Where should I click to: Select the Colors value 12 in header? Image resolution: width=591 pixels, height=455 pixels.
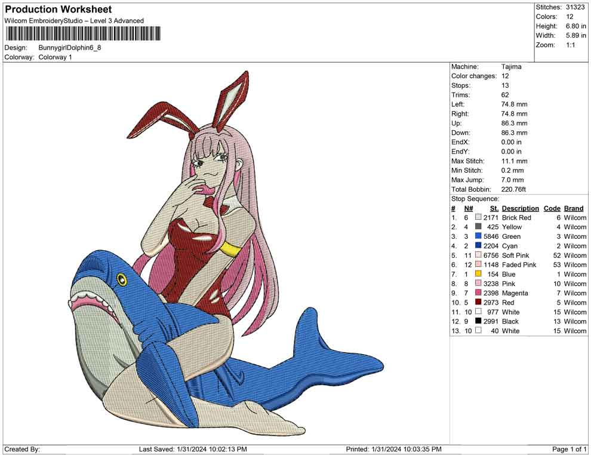[x=570, y=17]
